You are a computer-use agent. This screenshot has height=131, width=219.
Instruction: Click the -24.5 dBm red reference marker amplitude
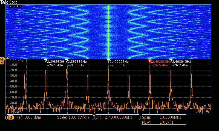160,65
